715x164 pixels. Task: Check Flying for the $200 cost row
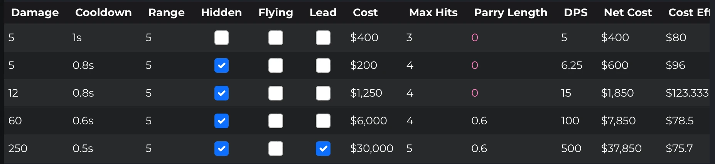coord(276,65)
